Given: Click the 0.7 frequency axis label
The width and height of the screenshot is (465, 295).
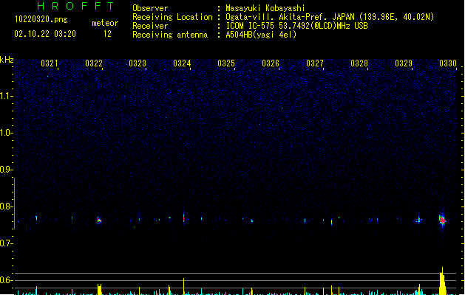Looking at the screenshot, I should tap(6, 243).
